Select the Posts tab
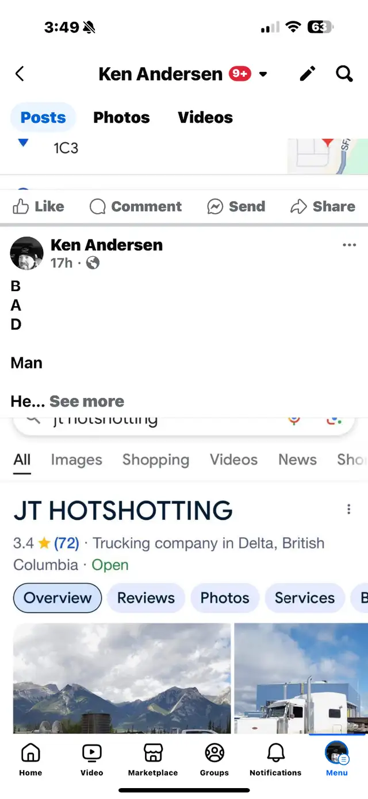368x799 pixels. coord(43,118)
